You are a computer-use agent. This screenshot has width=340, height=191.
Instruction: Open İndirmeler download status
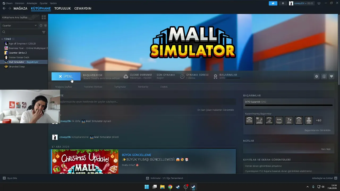(165, 178)
